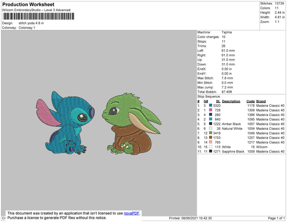The width and height of the screenshot is (287, 222).
Task: Click the "N#" column header
Action: pyautogui.click(x=206, y=101)
